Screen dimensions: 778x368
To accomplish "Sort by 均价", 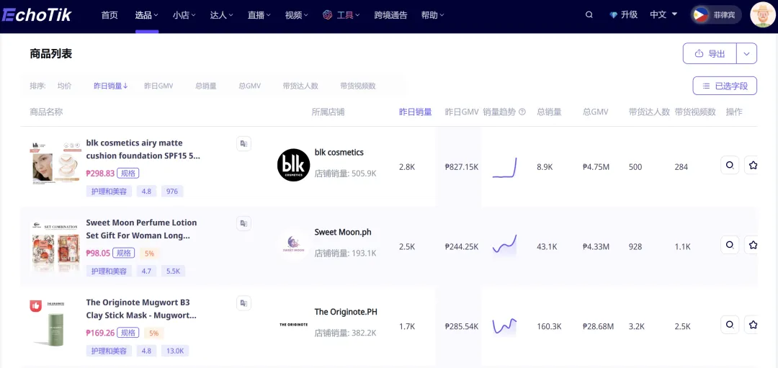I will click(x=65, y=86).
